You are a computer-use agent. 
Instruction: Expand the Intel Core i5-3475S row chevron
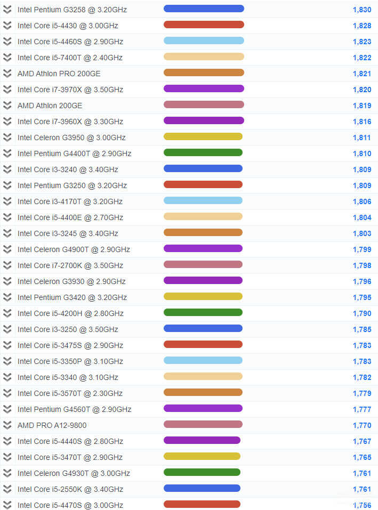[x=7, y=345]
